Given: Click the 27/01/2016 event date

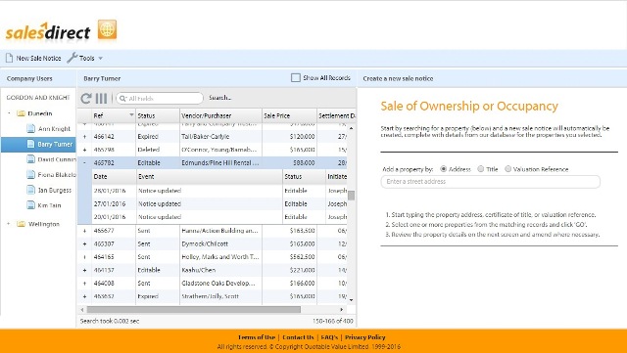Looking at the screenshot, I should [110, 204].
